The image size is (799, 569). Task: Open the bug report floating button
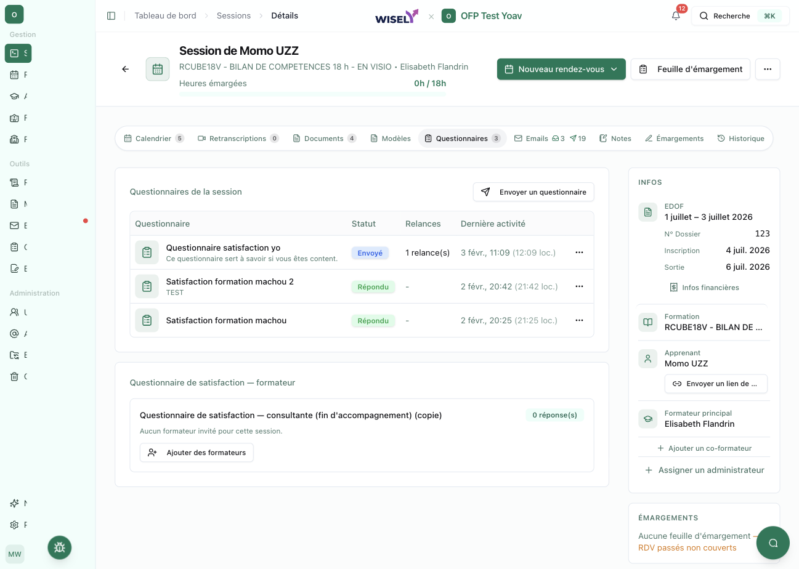pos(60,547)
